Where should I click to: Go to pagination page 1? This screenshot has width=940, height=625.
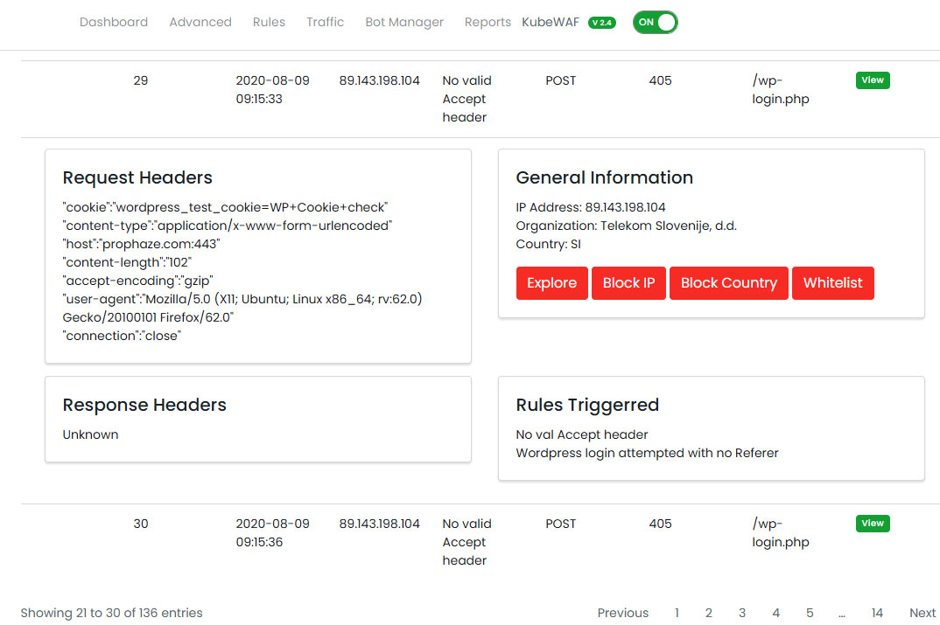coord(677,613)
